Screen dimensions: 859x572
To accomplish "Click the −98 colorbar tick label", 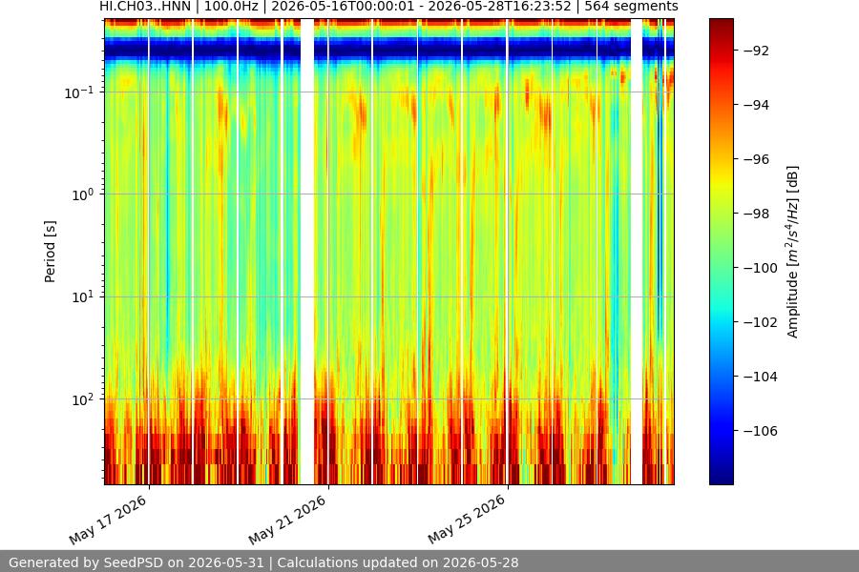I will pos(756,214).
